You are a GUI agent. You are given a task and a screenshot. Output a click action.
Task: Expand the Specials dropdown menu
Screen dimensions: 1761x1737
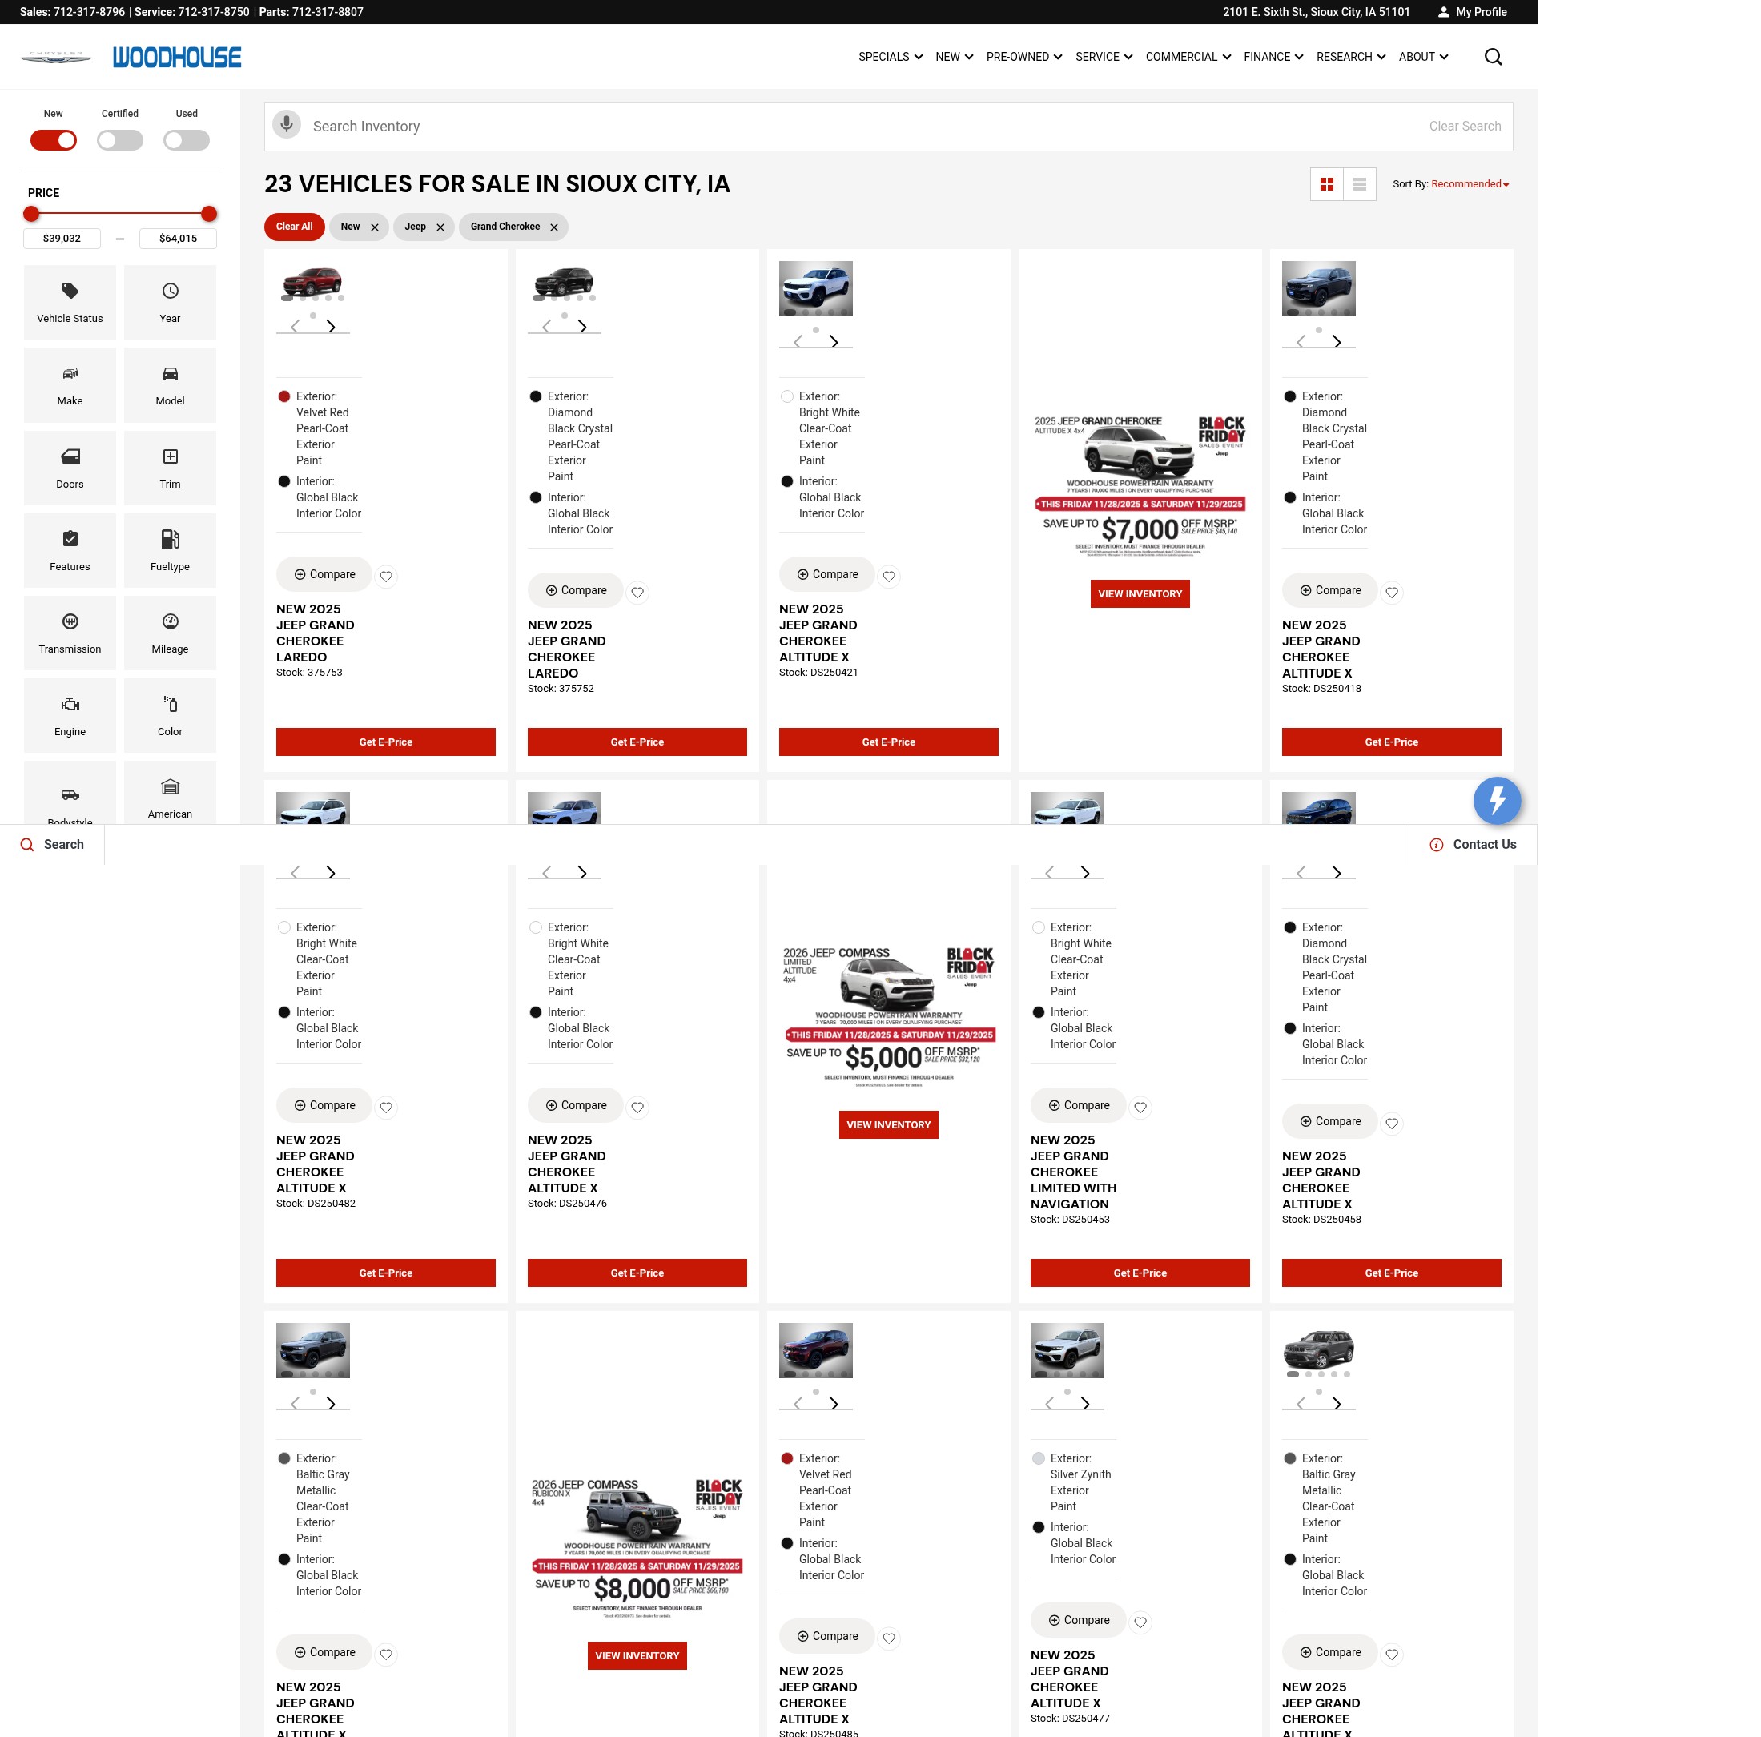click(891, 57)
